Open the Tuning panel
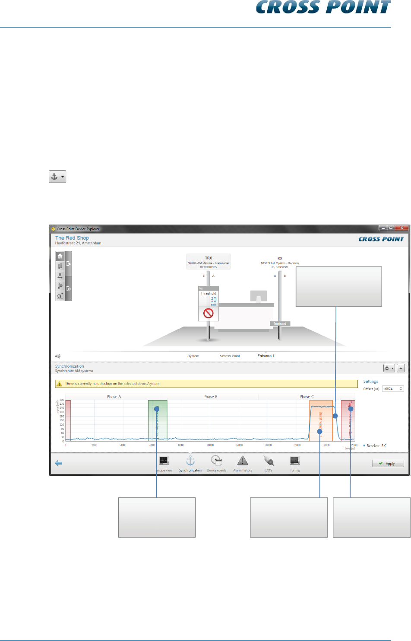 tap(295, 464)
